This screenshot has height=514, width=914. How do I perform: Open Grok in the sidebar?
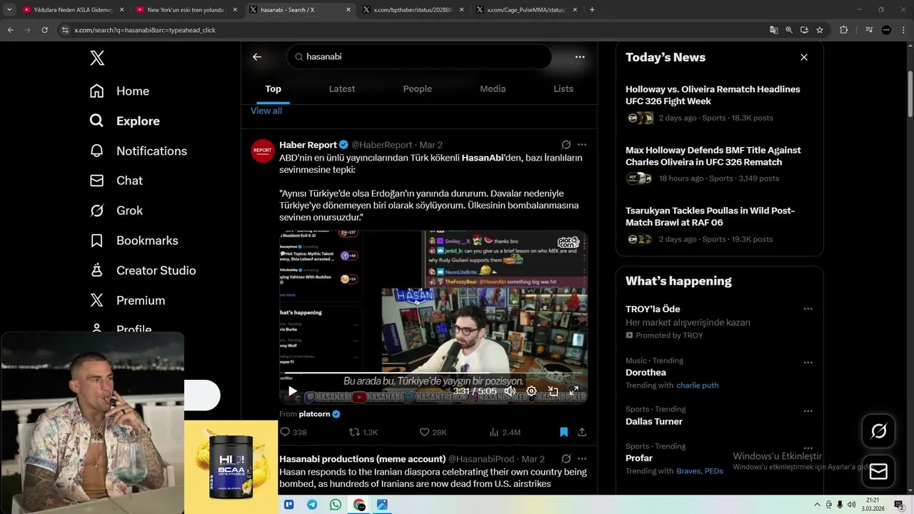point(116,211)
